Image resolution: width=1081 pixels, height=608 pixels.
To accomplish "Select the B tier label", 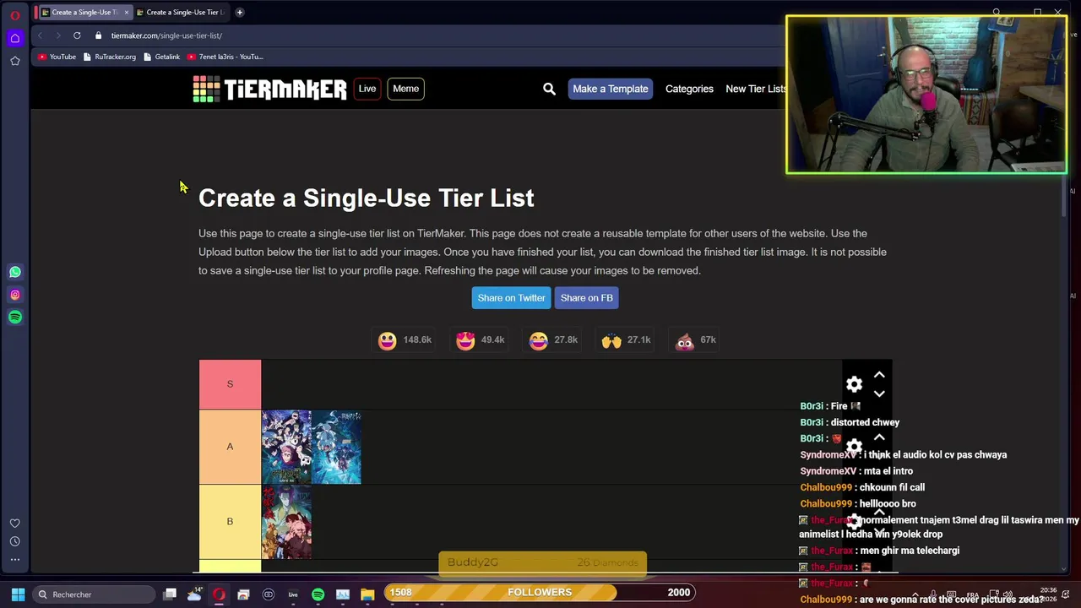I will pos(230,522).
